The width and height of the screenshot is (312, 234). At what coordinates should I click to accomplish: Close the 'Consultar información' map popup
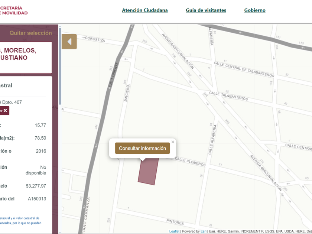(x=173, y=142)
